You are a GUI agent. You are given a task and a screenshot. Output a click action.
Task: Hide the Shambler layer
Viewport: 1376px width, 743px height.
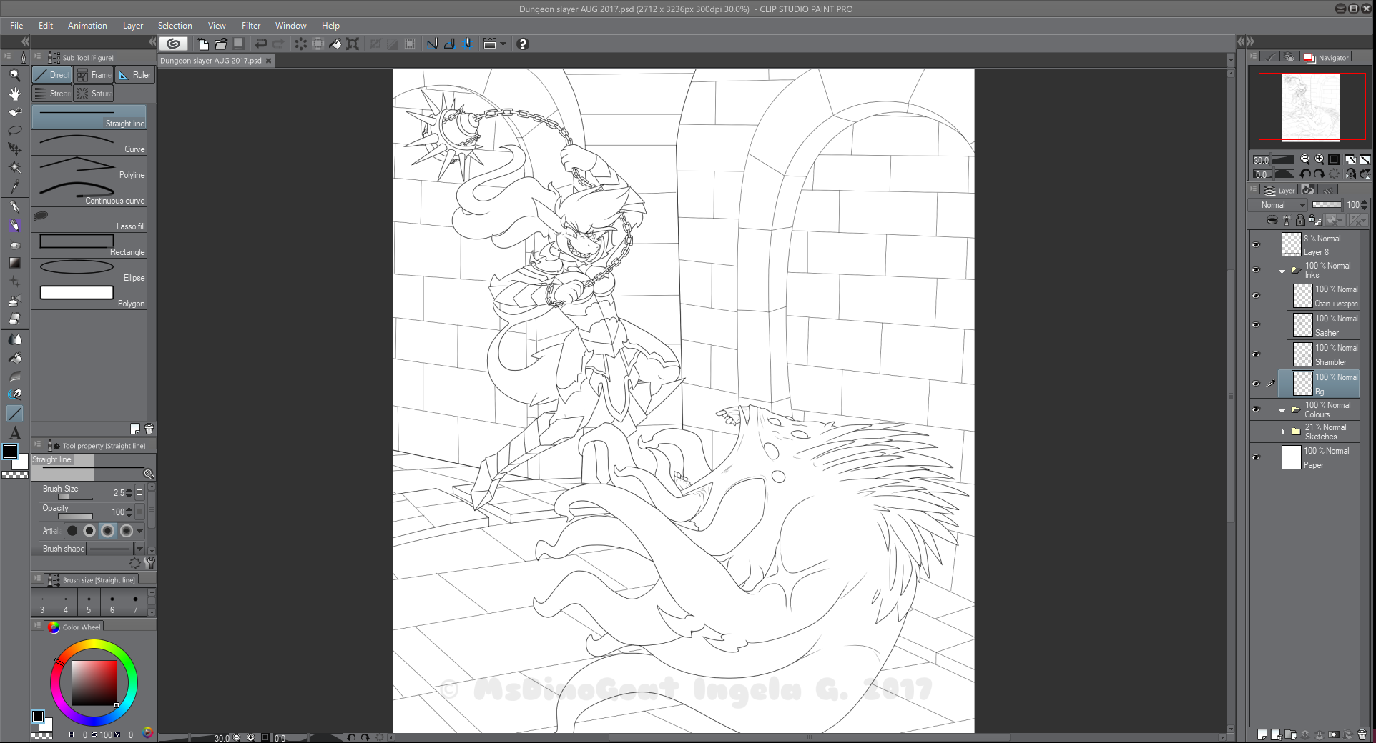(x=1256, y=354)
